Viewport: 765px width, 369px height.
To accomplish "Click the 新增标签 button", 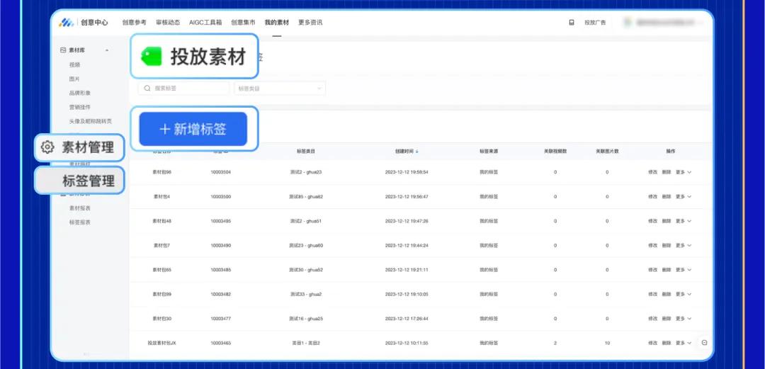I will click(193, 129).
